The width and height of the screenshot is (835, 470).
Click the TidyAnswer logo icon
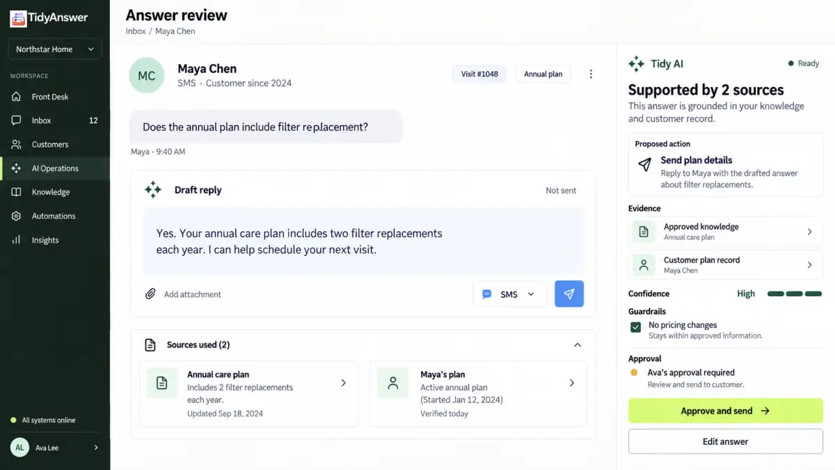(18, 19)
